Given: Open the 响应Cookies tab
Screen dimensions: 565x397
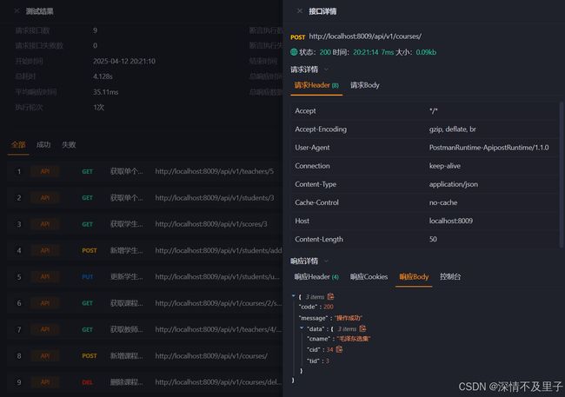Looking at the screenshot, I should pos(369,276).
